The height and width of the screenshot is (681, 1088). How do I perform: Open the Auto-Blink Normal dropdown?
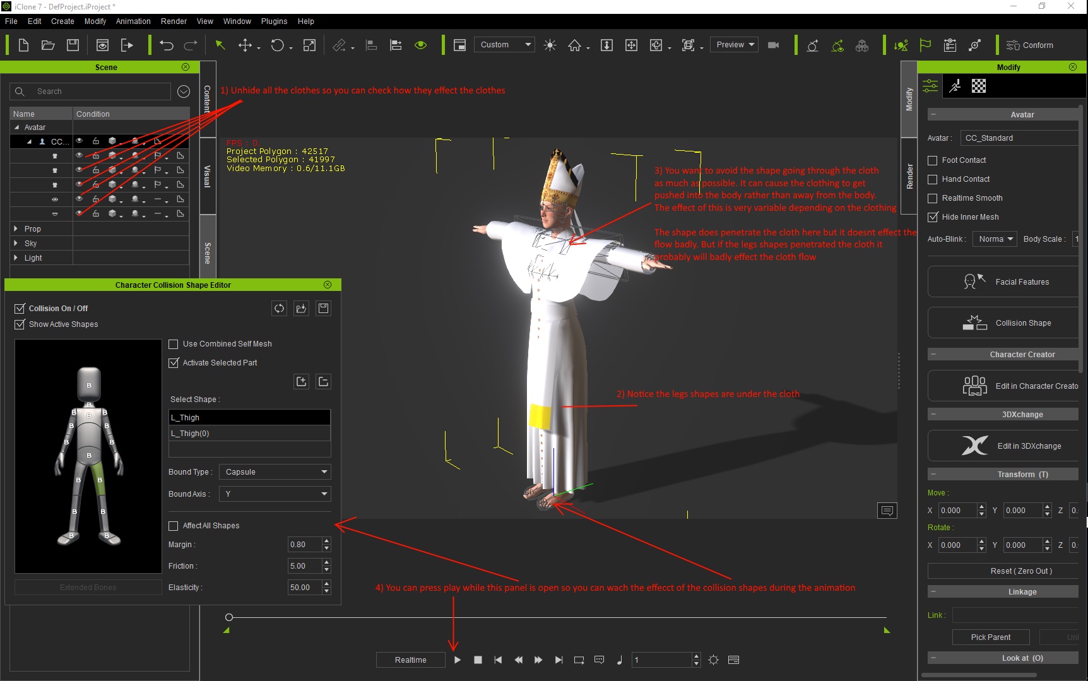pos(994,239)
